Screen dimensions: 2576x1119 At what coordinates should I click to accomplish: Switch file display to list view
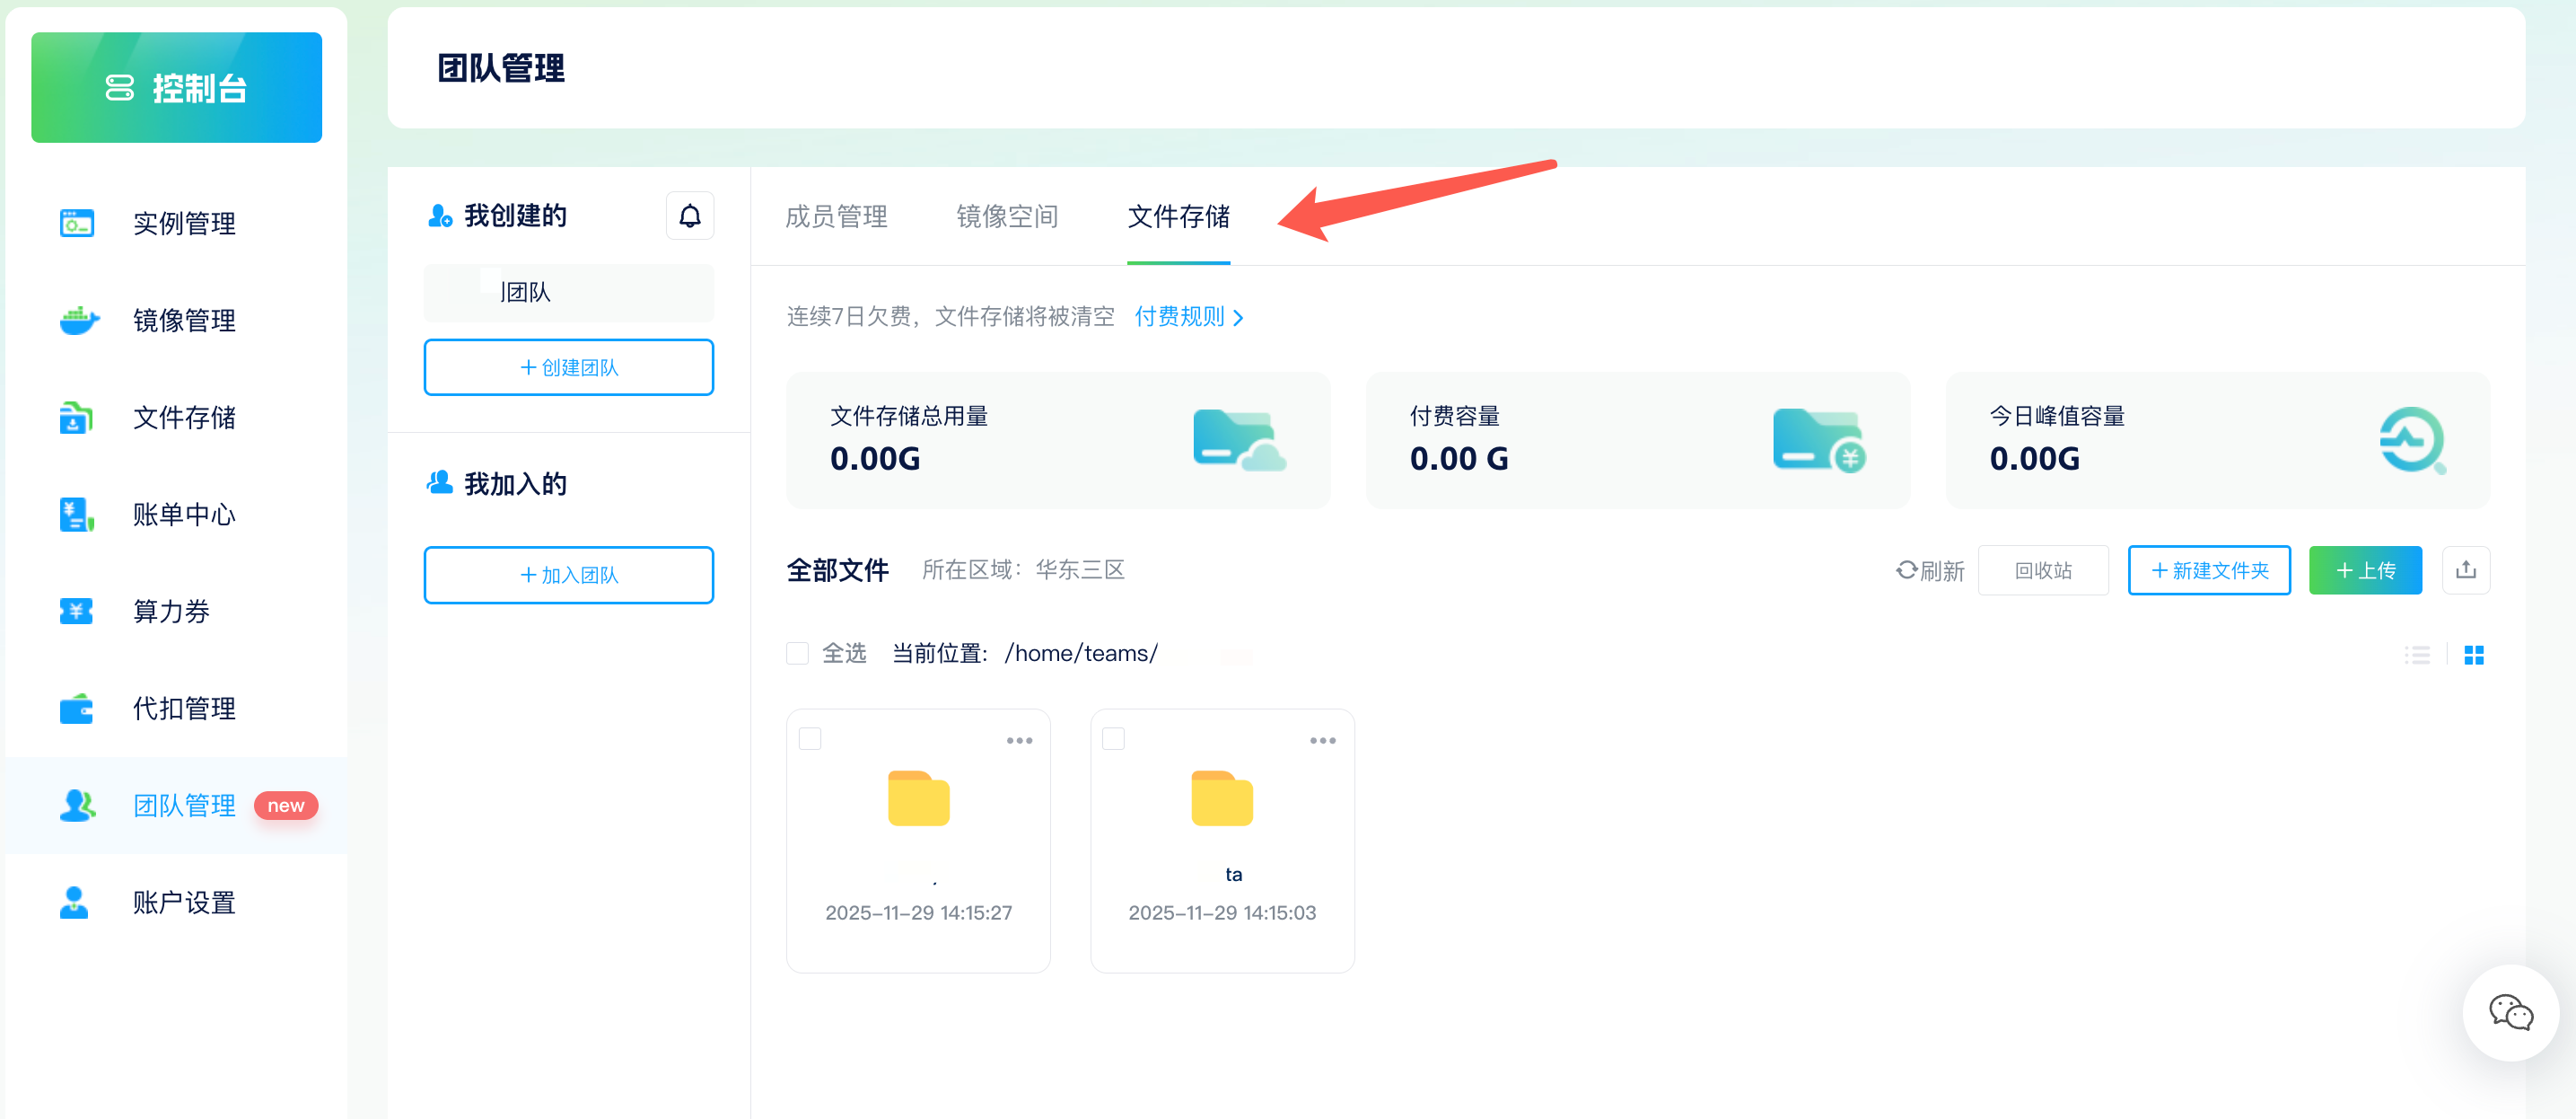point(2418,655)
